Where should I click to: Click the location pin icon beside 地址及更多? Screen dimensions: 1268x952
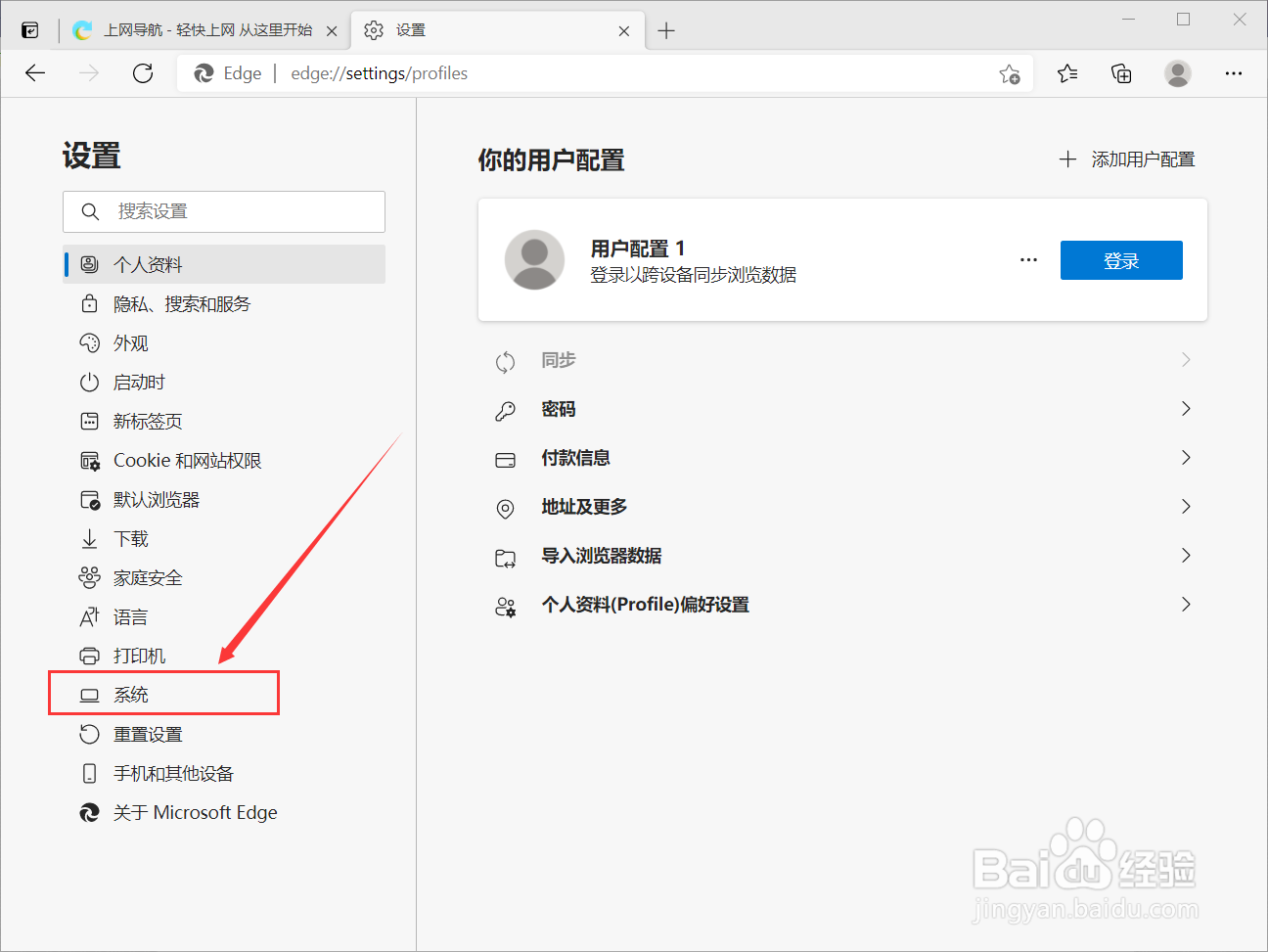pos(505,509)
